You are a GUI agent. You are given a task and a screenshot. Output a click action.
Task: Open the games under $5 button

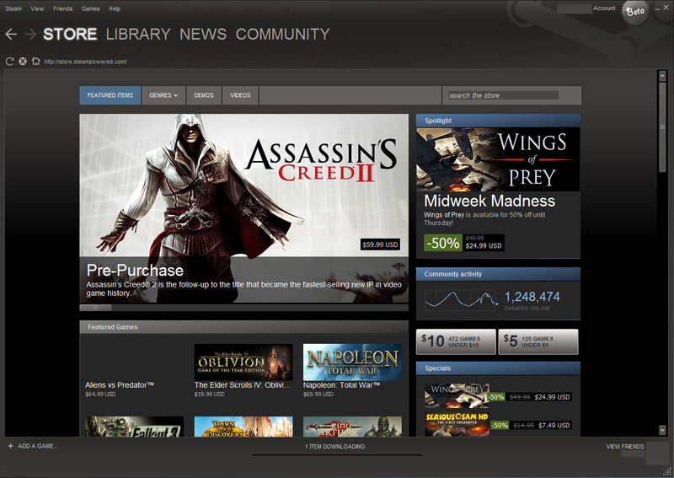tap(538, 342)
